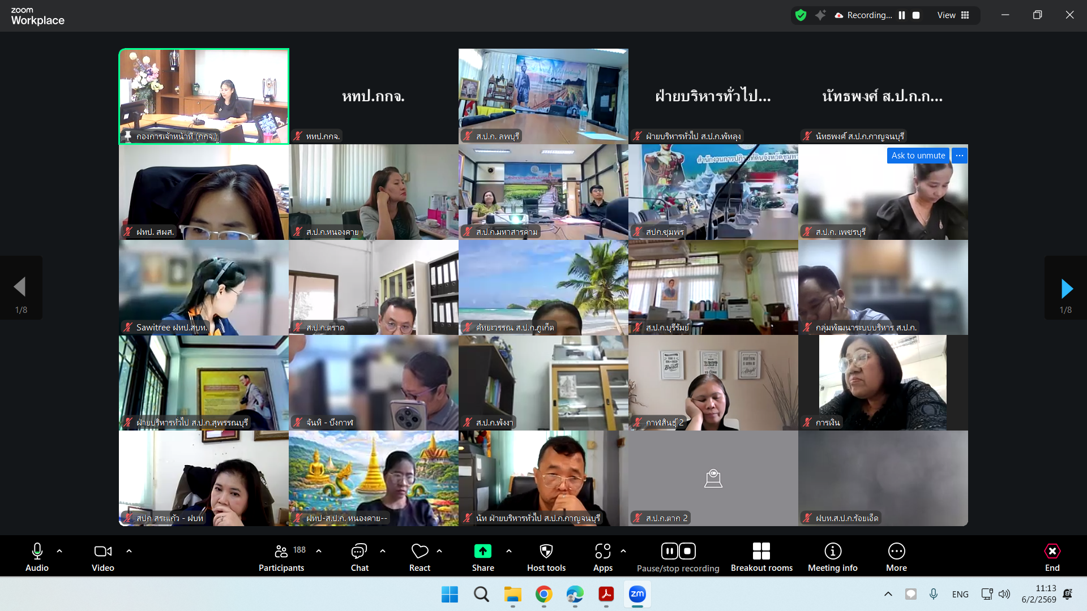Toggle microphone with Audio button
This screenshot has width=1087, height=611.
tap(37, 552)
